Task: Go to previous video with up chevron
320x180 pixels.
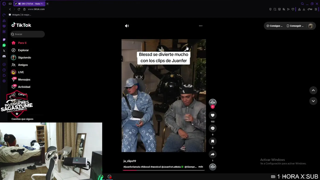Action: click(313, 90)
